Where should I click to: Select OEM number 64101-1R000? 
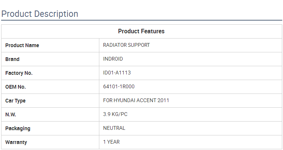pyautogui.click(x=118, y=86)
